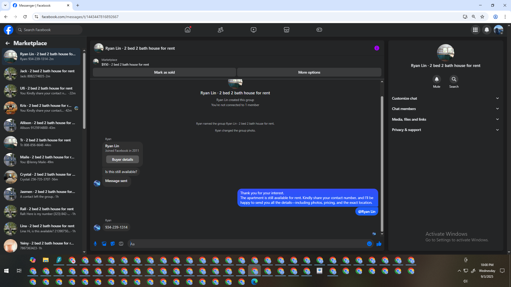Show hidden system tray icons chevron
The height and width of the screenshot is (287, 511).
click(459, 271)
